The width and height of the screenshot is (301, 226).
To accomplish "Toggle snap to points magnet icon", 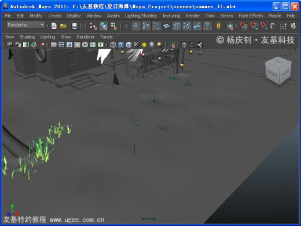I will (263, 26).
